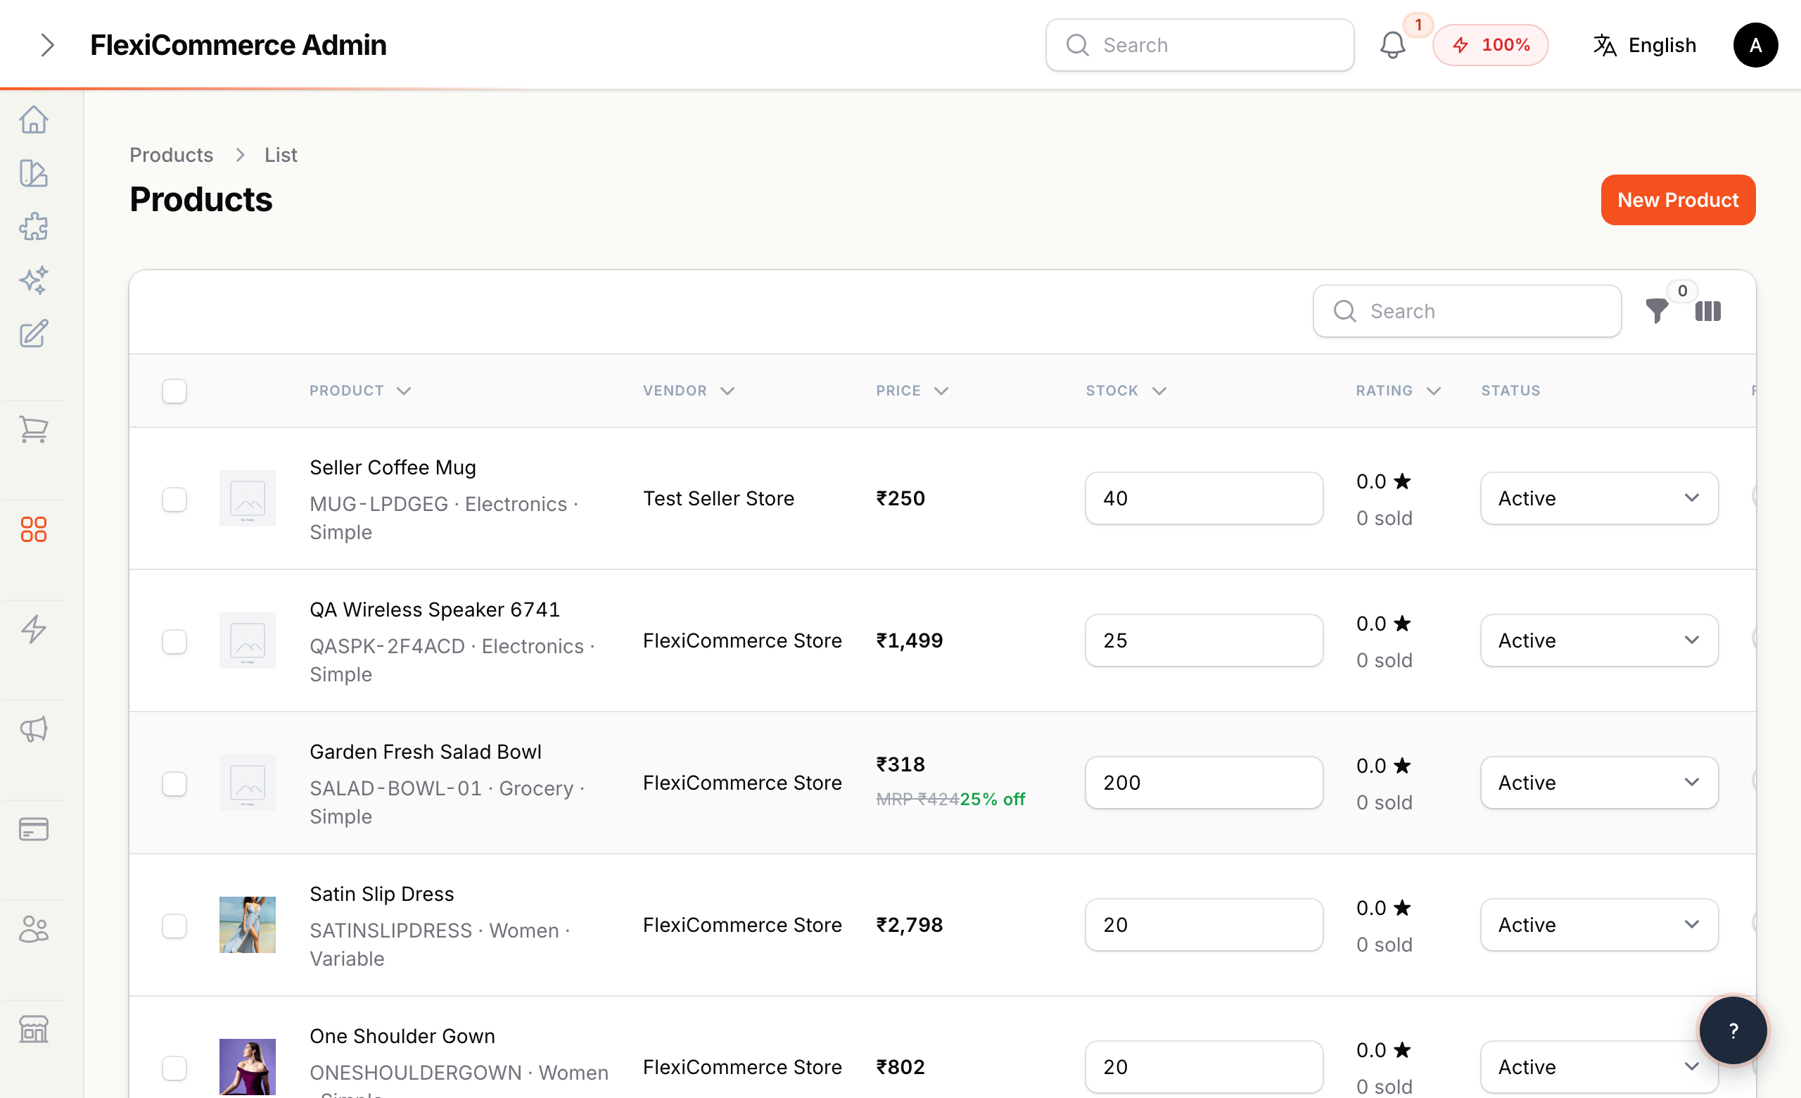This screenshot has height=1098, width=1801.
Task: Click the New Product button
Action: (x=1678, y=200)
